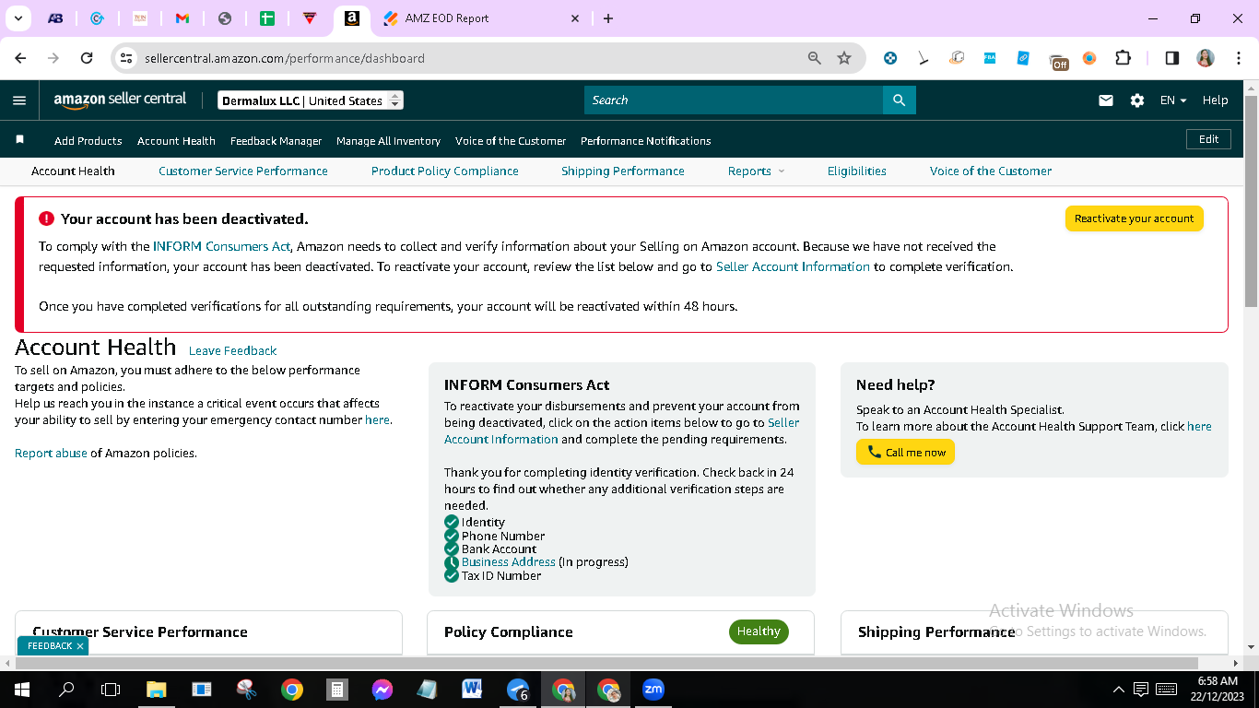Image resolution: width=1259 pixels, height=708 pixels.
Task: Expand the Reports dropdown menu
Action: click(x=756, y=171)
